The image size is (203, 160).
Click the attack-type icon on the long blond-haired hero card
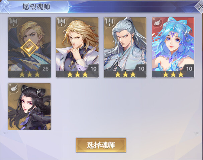coord(62,22)
